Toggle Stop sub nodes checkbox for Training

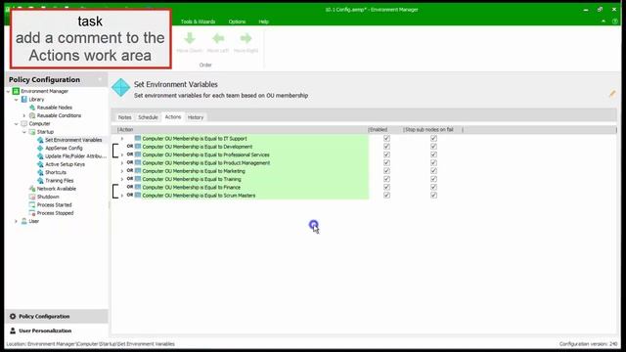[433, 179]
